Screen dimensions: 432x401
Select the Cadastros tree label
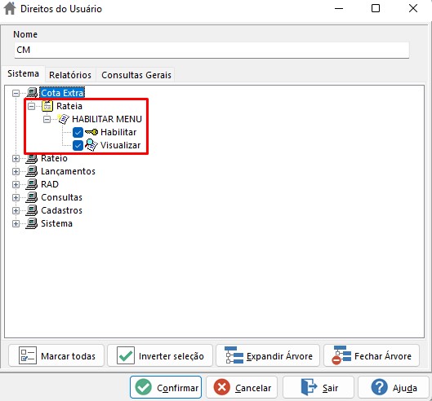pyautogui.click(x=61, y=210)
